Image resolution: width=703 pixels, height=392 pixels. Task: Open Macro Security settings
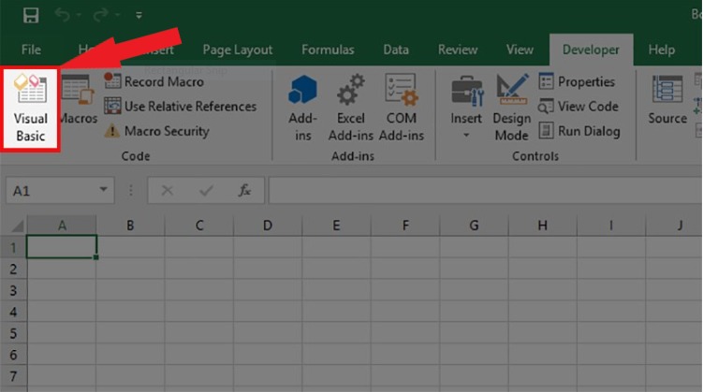tap(157, 131)
